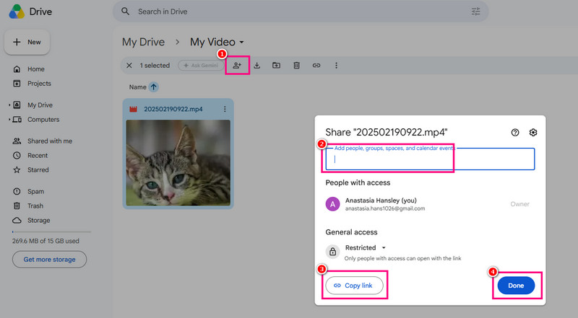Click Add people, groups, spaces input field
The height and width of the screenshot is (318, 578).
point(430,159)
